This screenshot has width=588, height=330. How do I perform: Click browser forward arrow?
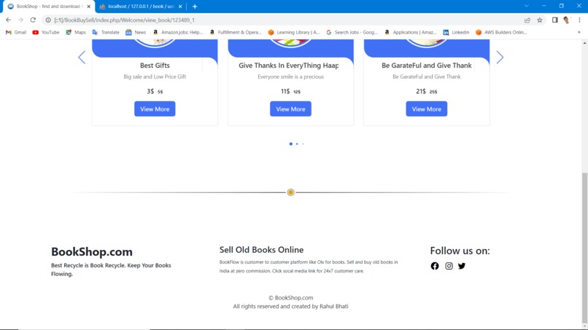click(20, 20)
